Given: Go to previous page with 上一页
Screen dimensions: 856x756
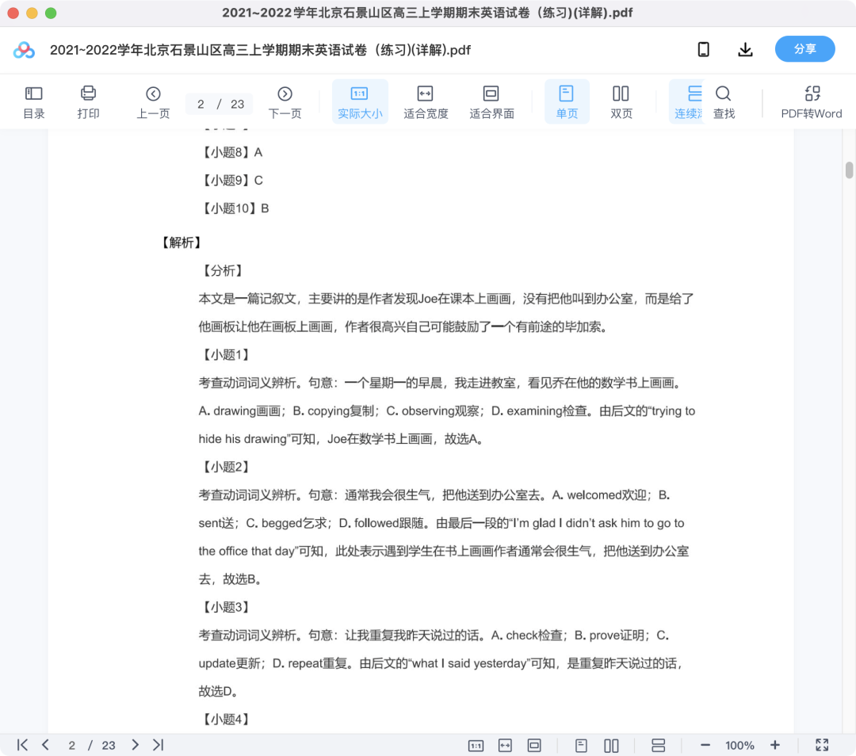Looking at the screenshot, I should [x=153, y=102].
